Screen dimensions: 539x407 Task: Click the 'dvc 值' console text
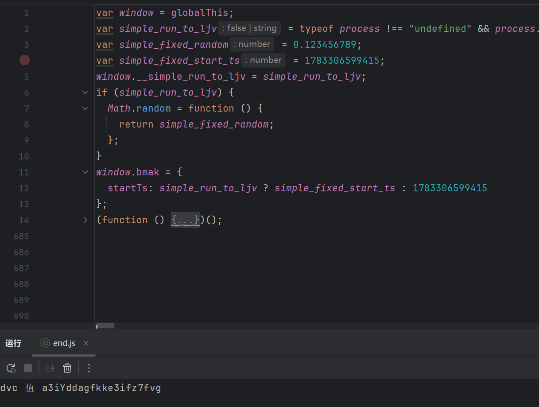(x=17, y=388)
